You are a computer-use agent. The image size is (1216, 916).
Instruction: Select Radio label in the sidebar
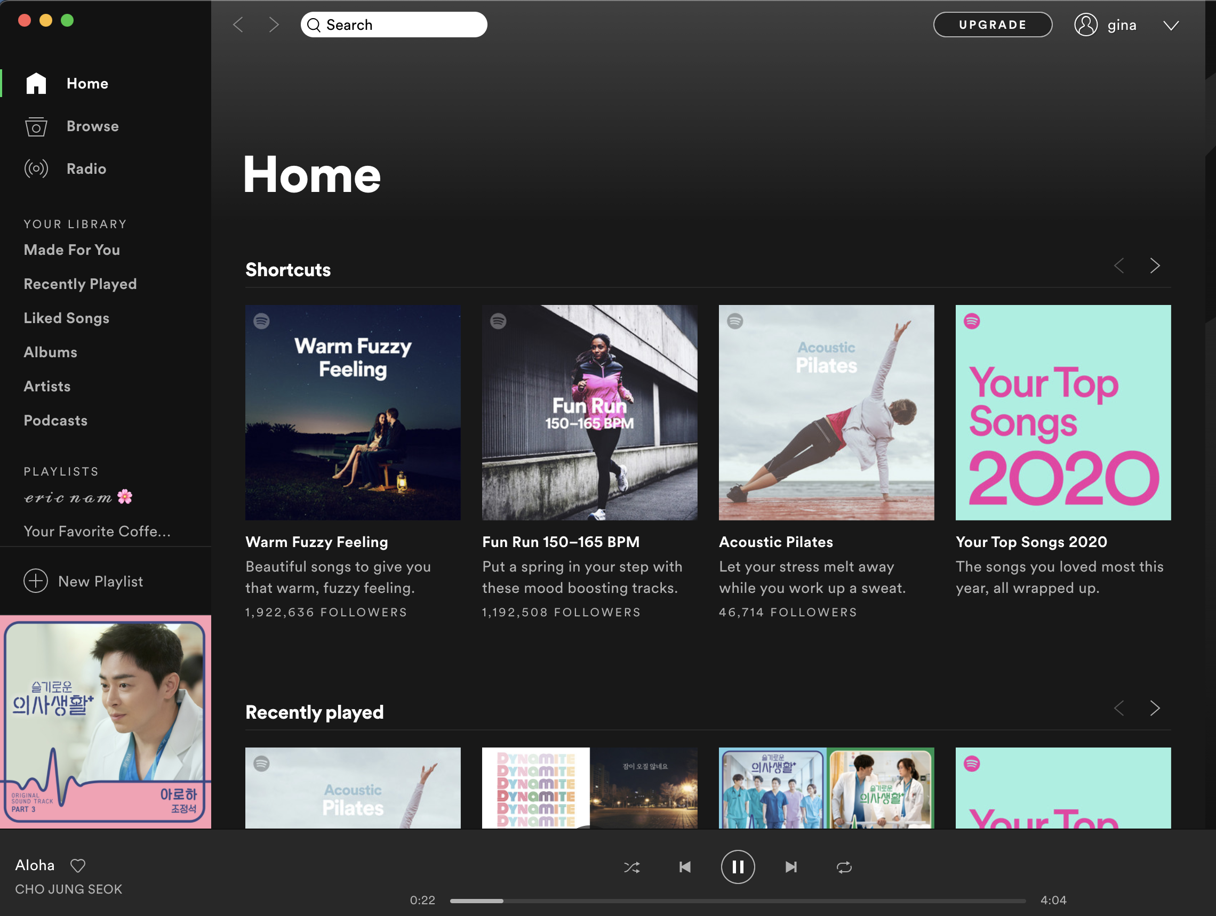click(x=86, y=168)
